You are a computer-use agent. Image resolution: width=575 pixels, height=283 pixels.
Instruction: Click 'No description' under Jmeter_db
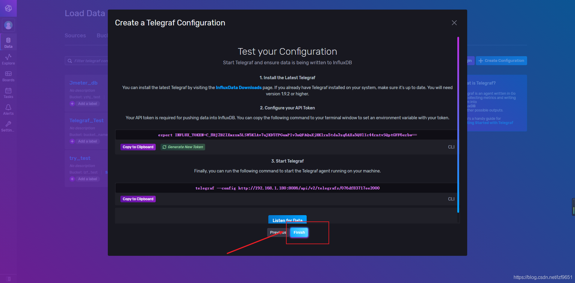tap(82, 91)
